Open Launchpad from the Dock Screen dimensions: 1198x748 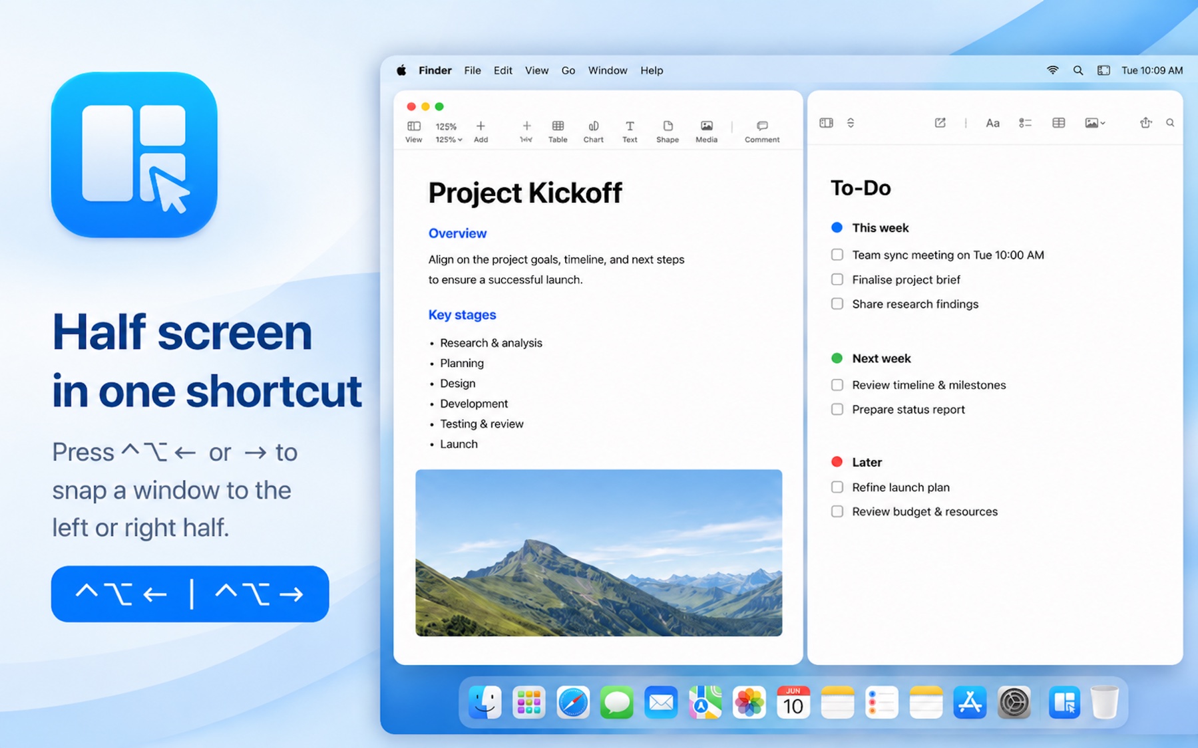[529, 702]
